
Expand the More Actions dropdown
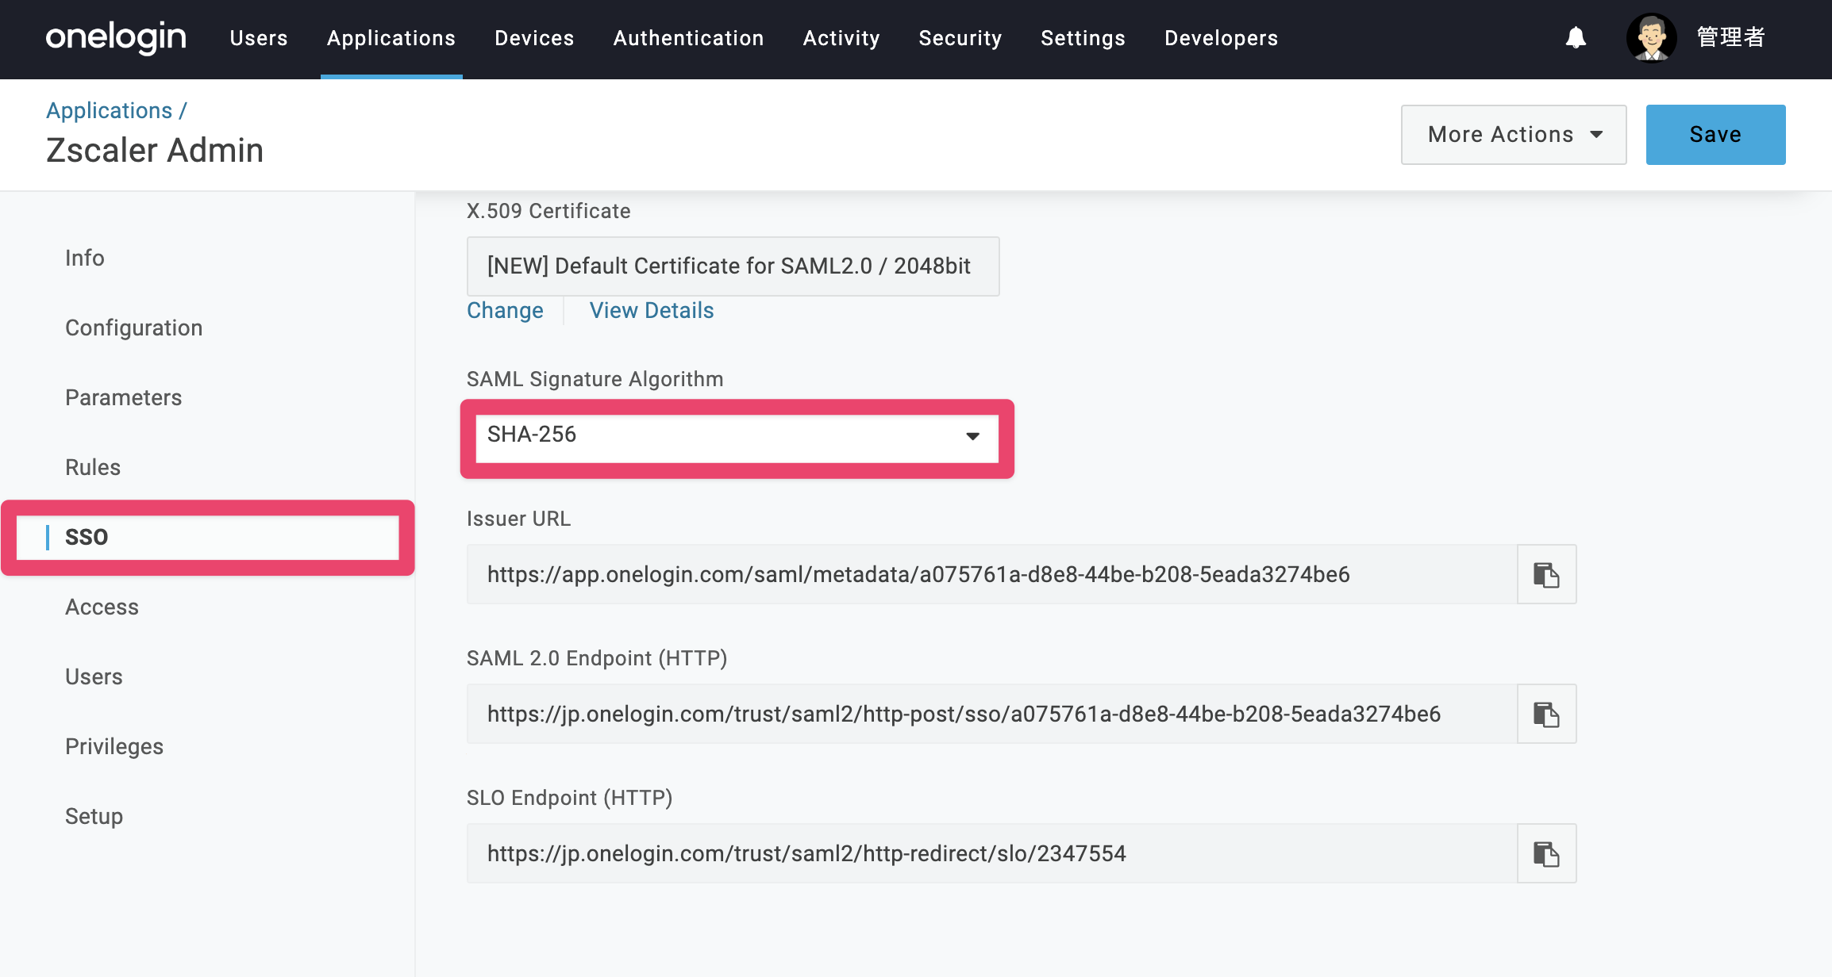(1514, 135)
